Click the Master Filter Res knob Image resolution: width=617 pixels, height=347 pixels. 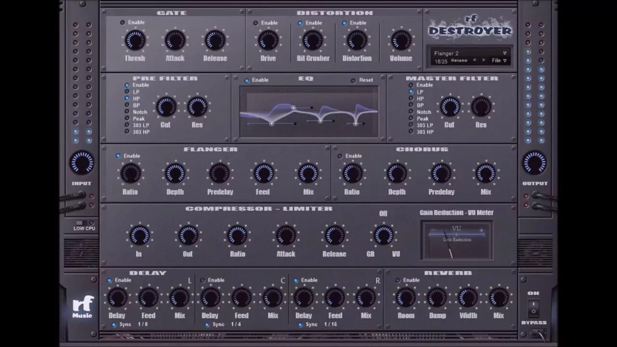point(481,107)
